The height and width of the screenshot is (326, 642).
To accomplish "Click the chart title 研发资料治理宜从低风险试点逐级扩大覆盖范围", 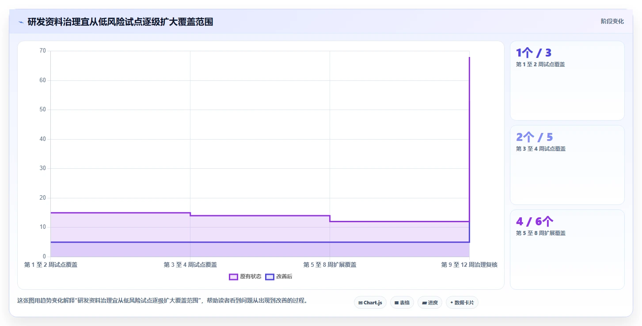I will click(120, 22).
